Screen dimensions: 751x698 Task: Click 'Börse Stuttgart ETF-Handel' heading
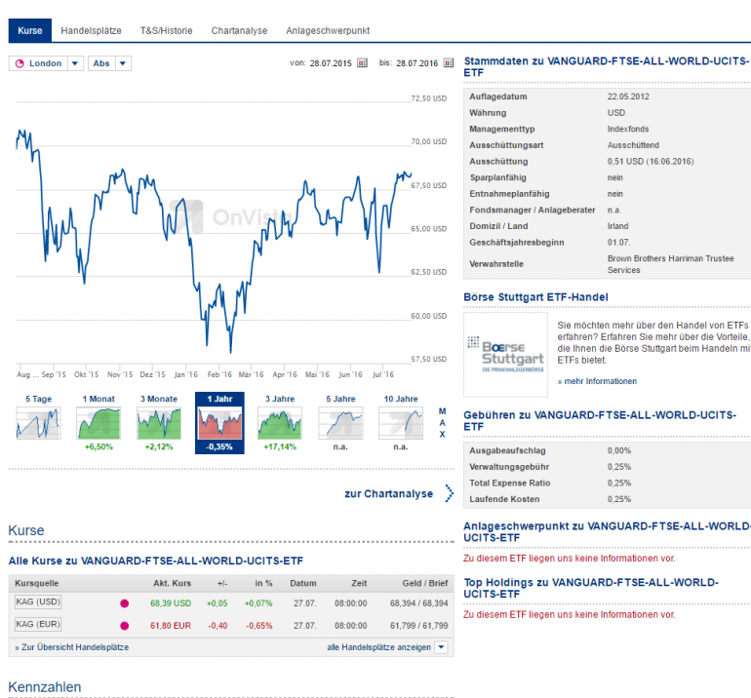535,296
